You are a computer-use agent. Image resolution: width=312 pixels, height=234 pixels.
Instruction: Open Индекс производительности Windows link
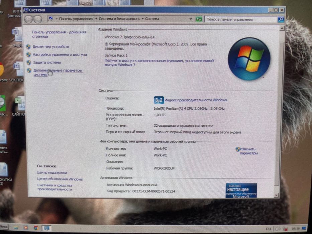click(196, 100)
